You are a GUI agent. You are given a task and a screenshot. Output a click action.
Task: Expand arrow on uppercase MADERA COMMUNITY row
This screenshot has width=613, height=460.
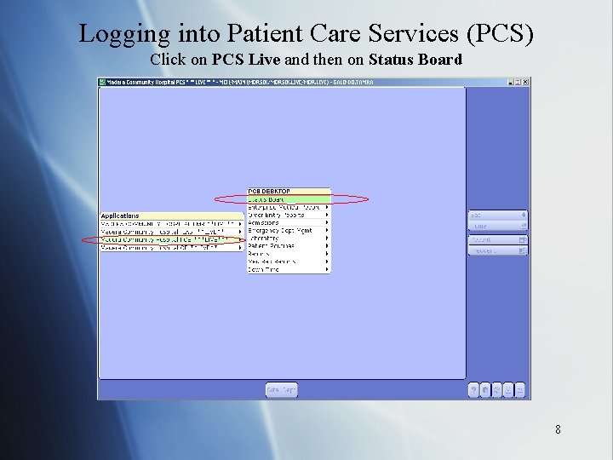click(x=240, y=224)
